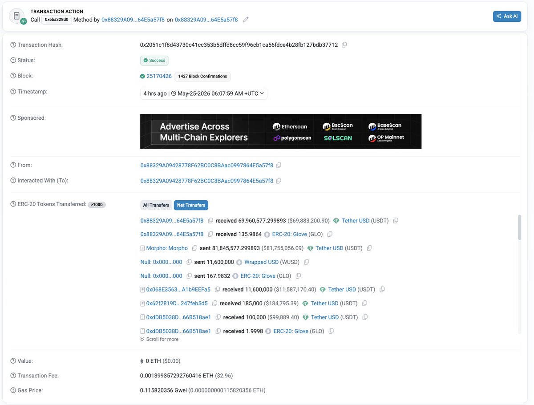Click the caller address link after 'Method by'

click(x=133, y=20)
